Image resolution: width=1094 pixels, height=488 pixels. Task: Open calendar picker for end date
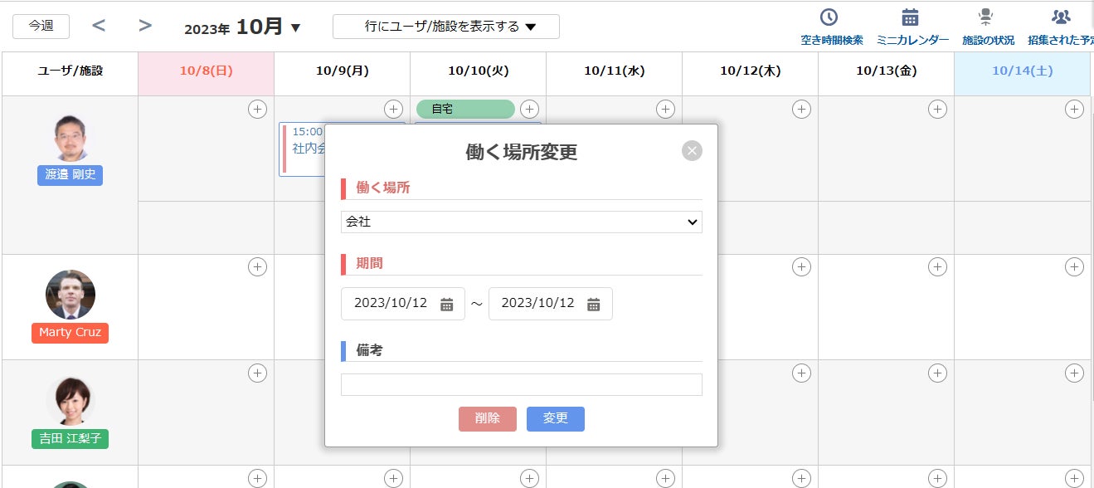pyautogui.click(x=594, y=304)
